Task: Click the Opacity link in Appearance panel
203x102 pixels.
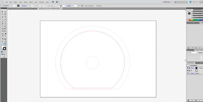Action: pos(193,73)
